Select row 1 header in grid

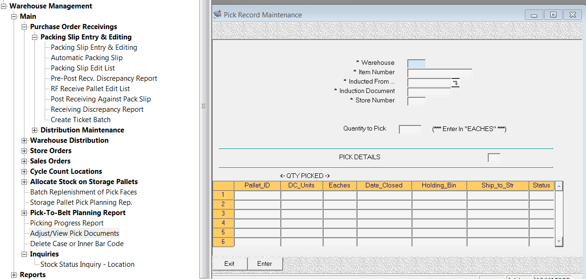coord(223,195)
